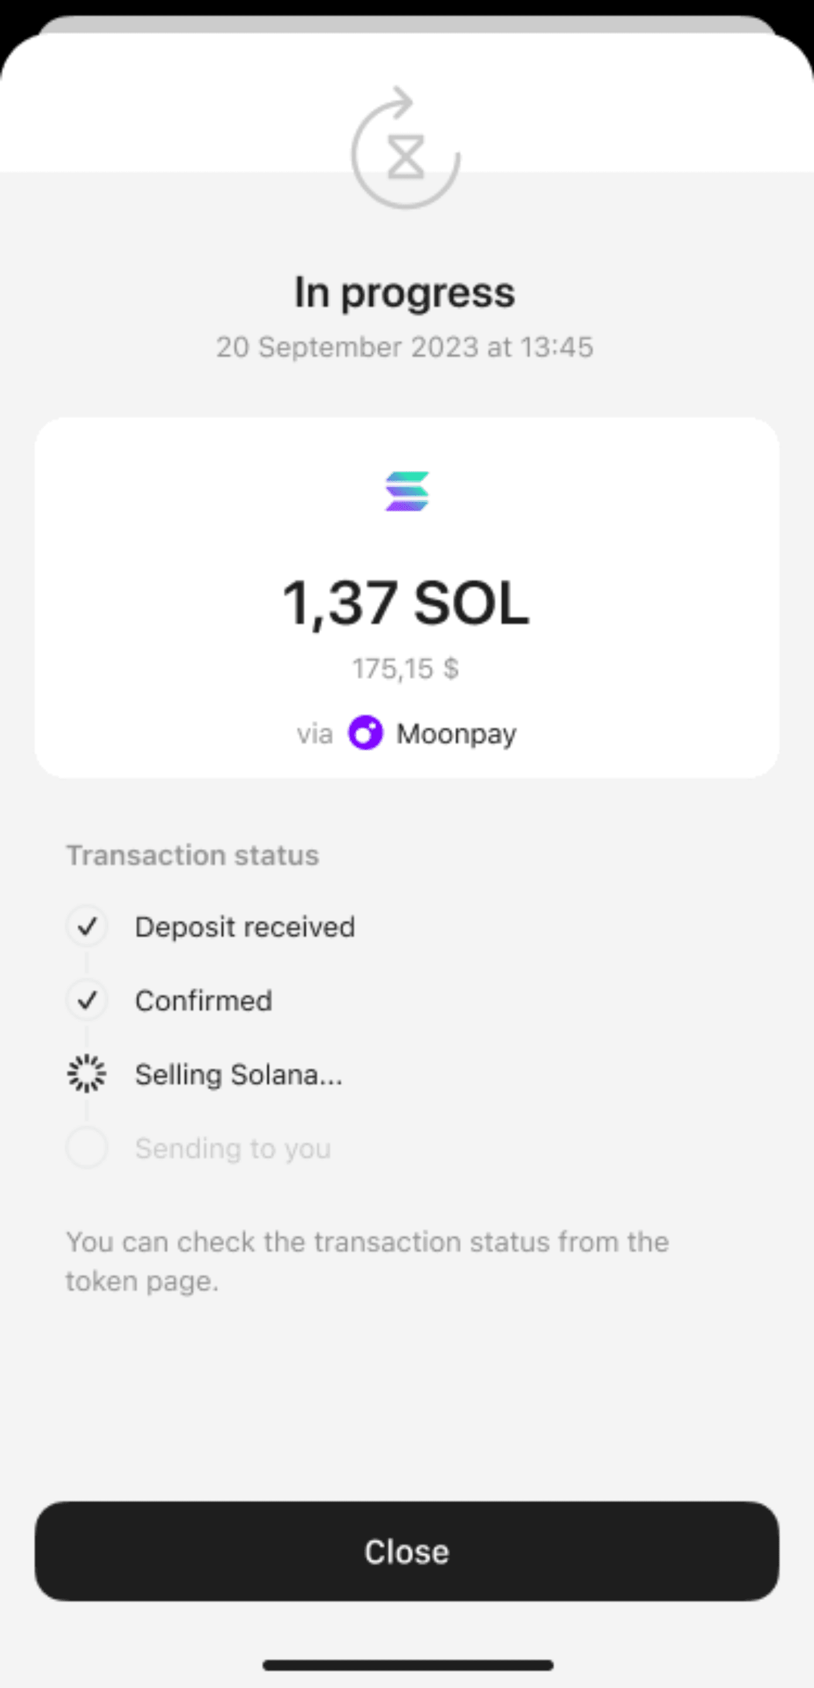Click the Moonpay logo icon
The height and width of the screenshot is (1688, 814).
pos(366,733)
